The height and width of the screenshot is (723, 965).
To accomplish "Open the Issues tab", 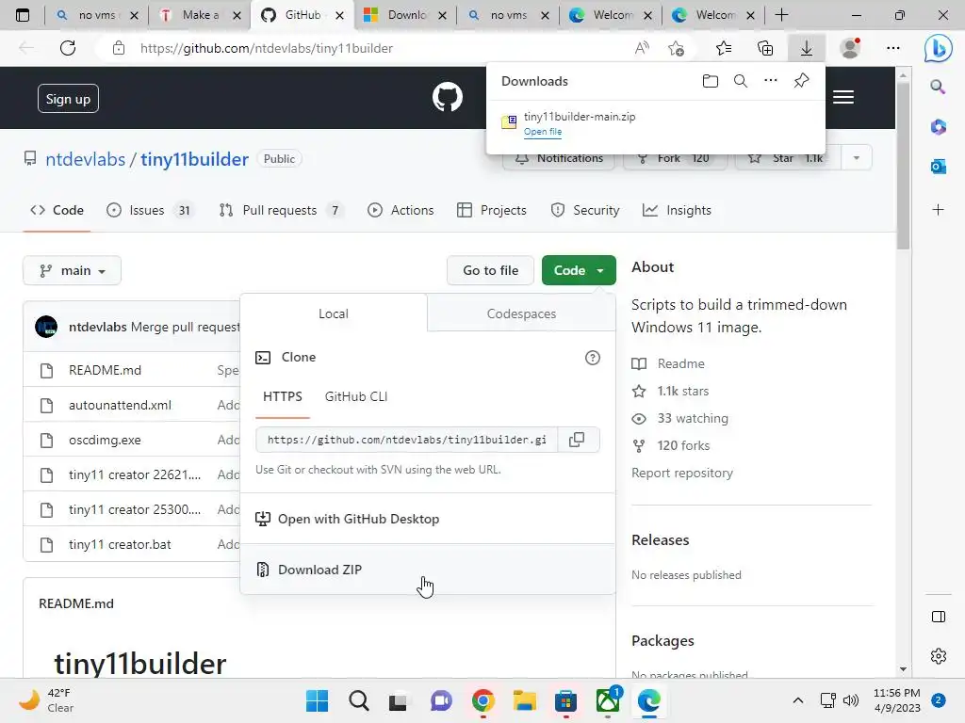I will click(151, 210).
